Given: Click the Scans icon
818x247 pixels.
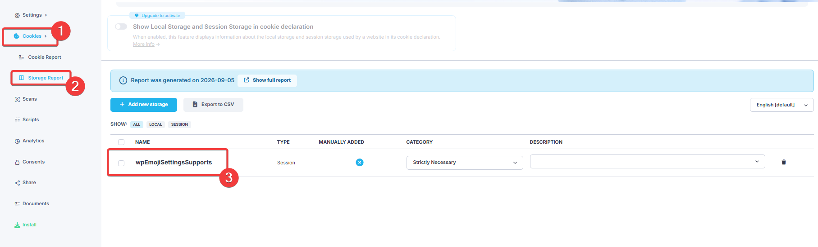Looking at the screenshot, I should point(17,99).
